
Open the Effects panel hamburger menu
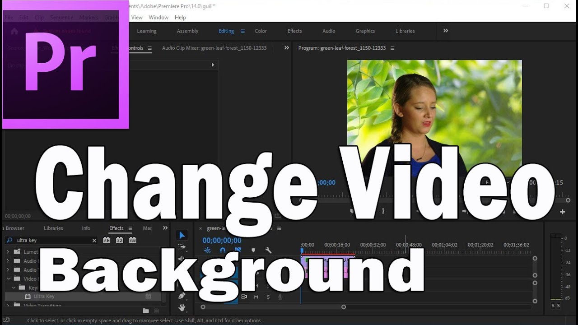[131, 228]
